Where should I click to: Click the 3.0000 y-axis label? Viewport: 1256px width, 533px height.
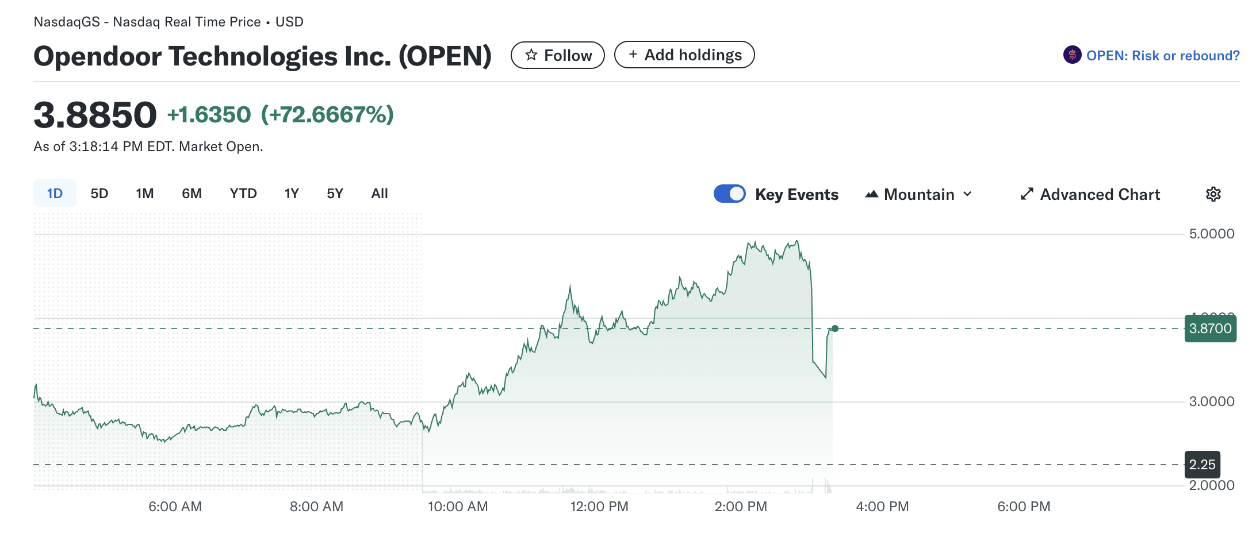1212,401
